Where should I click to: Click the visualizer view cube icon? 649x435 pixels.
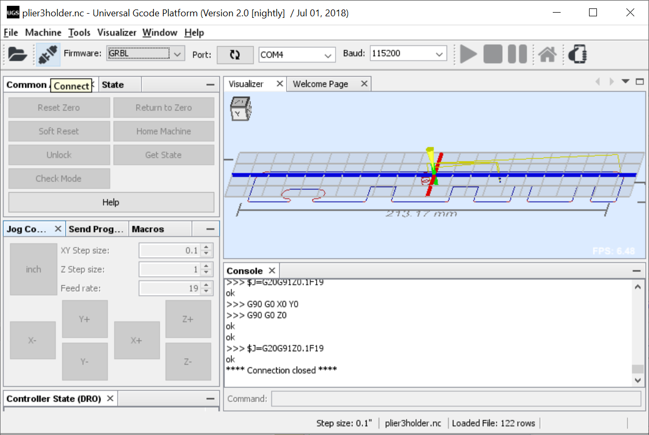(x=240, y=109)
